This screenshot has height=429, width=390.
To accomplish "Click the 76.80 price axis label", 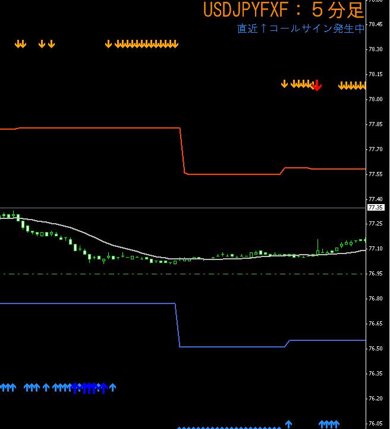I will [376, 299].
